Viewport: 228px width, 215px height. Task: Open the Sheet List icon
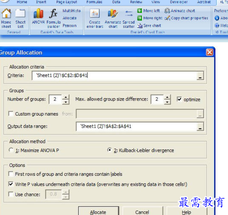click(x=20, y=13)
